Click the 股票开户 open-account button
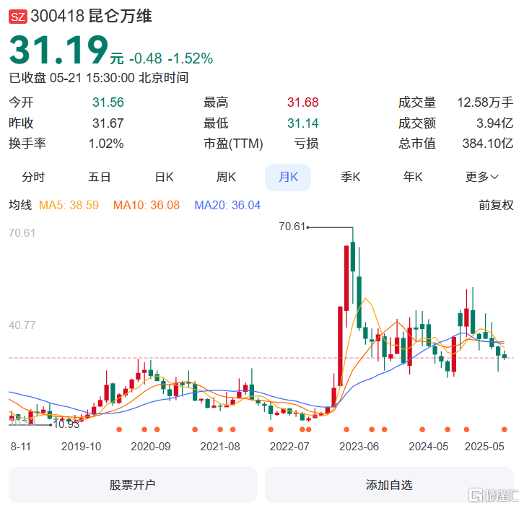 (133, 485)
